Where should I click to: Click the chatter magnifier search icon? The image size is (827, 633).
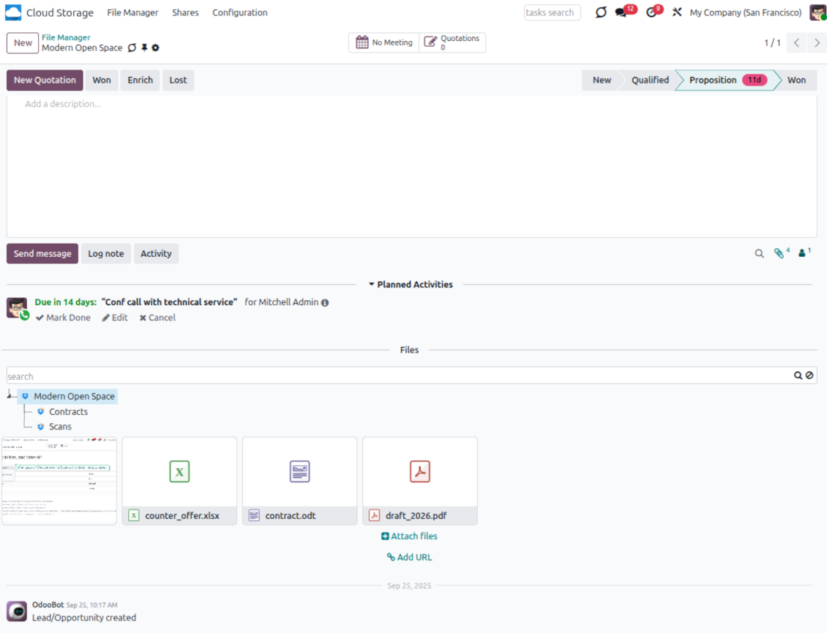[759, 254]
